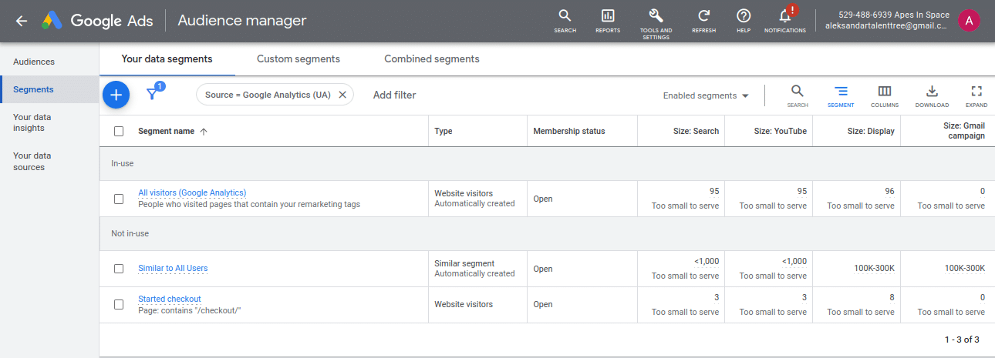Open Started checkout segment
The height and width of the screenshot is (358, 995).
pos(170,299)
